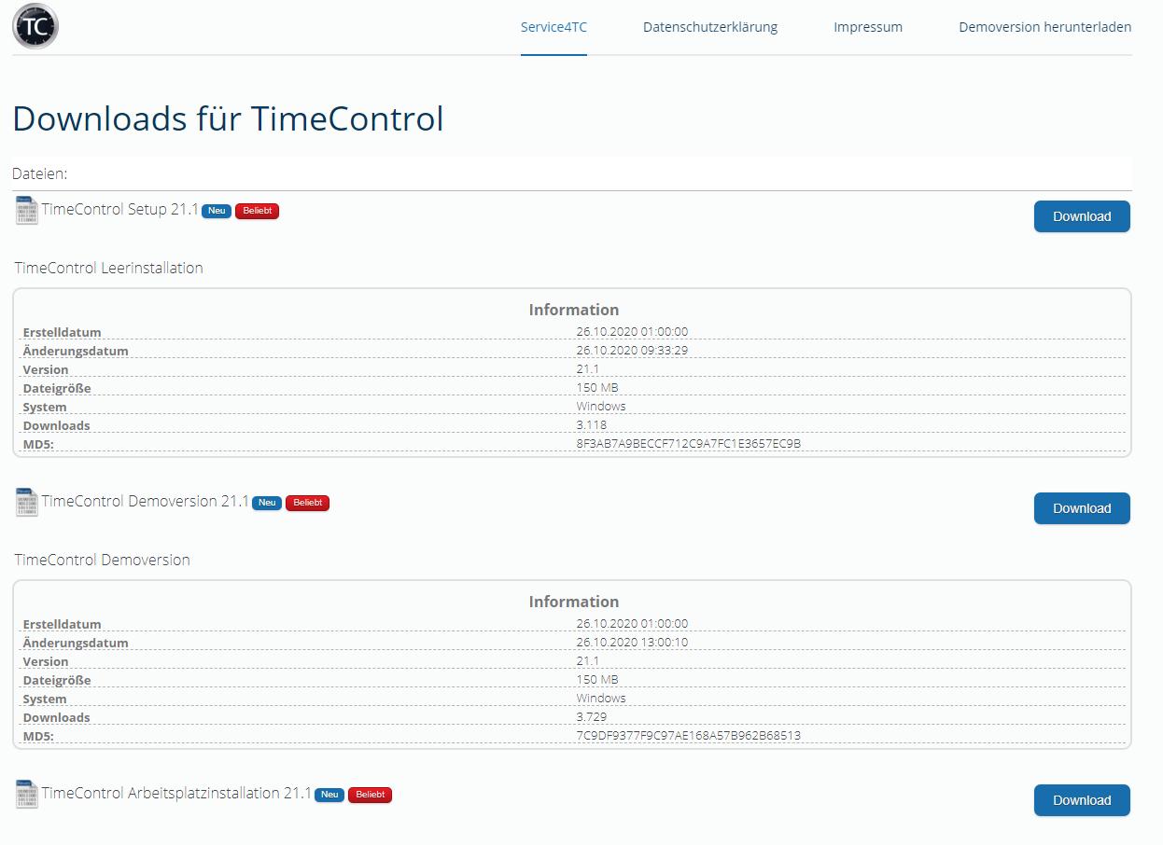Click the Neu badge beside TimeControl Setup
Image resolution: width=1163 pixels, height=845 pixels.
217,211
